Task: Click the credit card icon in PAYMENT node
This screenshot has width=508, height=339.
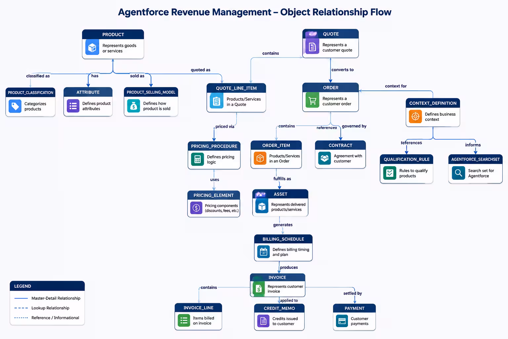Action: [342, 321]
